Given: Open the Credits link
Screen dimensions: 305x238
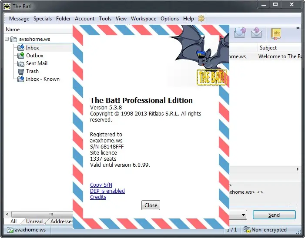Looking at the screenshot, I should (x=98, y=197).
